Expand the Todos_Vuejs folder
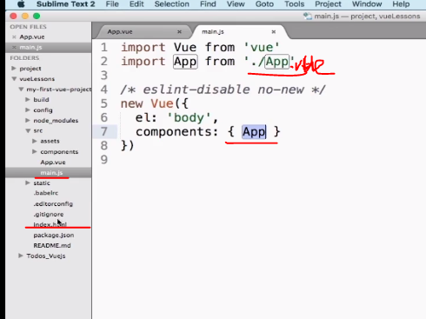Image resolution: width=426 pixels, height=319 pixels. coord(21,256)
